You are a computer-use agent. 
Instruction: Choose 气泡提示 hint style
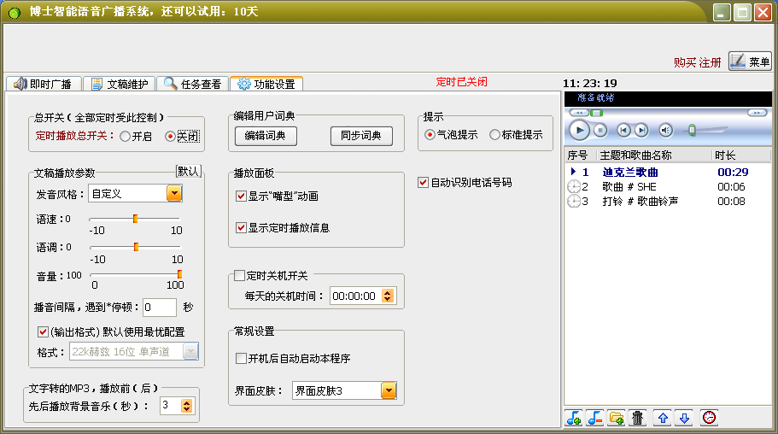point(451,135)
